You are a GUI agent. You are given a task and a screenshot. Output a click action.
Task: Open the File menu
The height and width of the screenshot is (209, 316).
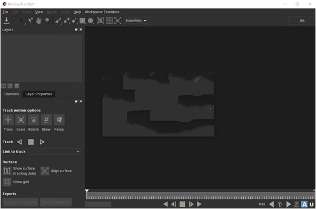click(5, 12)
